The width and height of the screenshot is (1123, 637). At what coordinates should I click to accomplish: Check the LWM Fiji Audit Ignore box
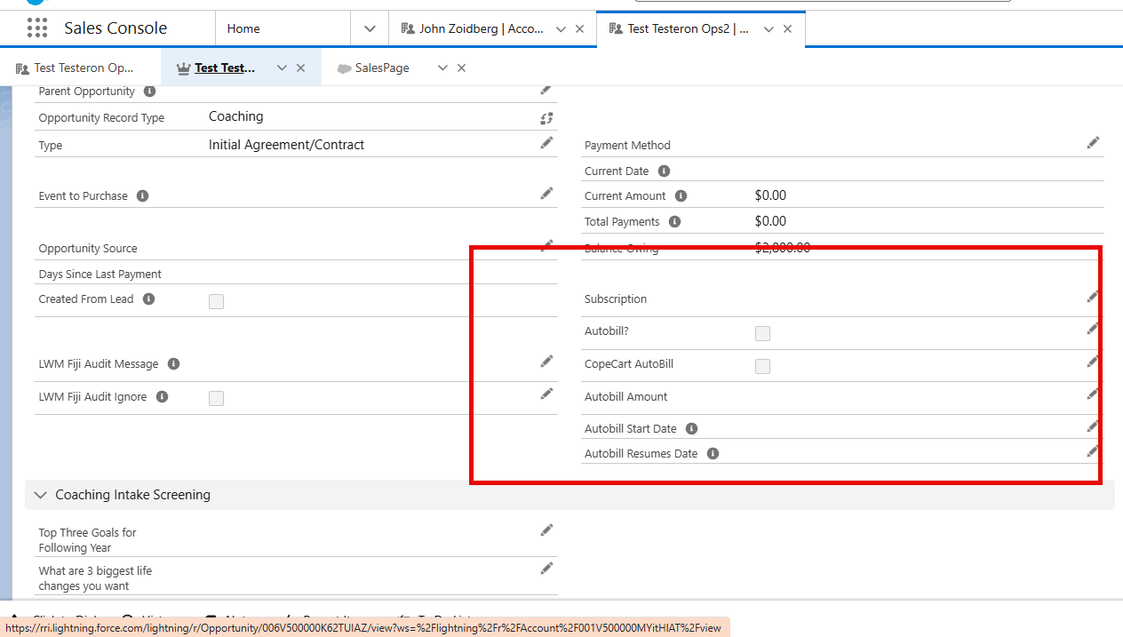click(216, 399)
